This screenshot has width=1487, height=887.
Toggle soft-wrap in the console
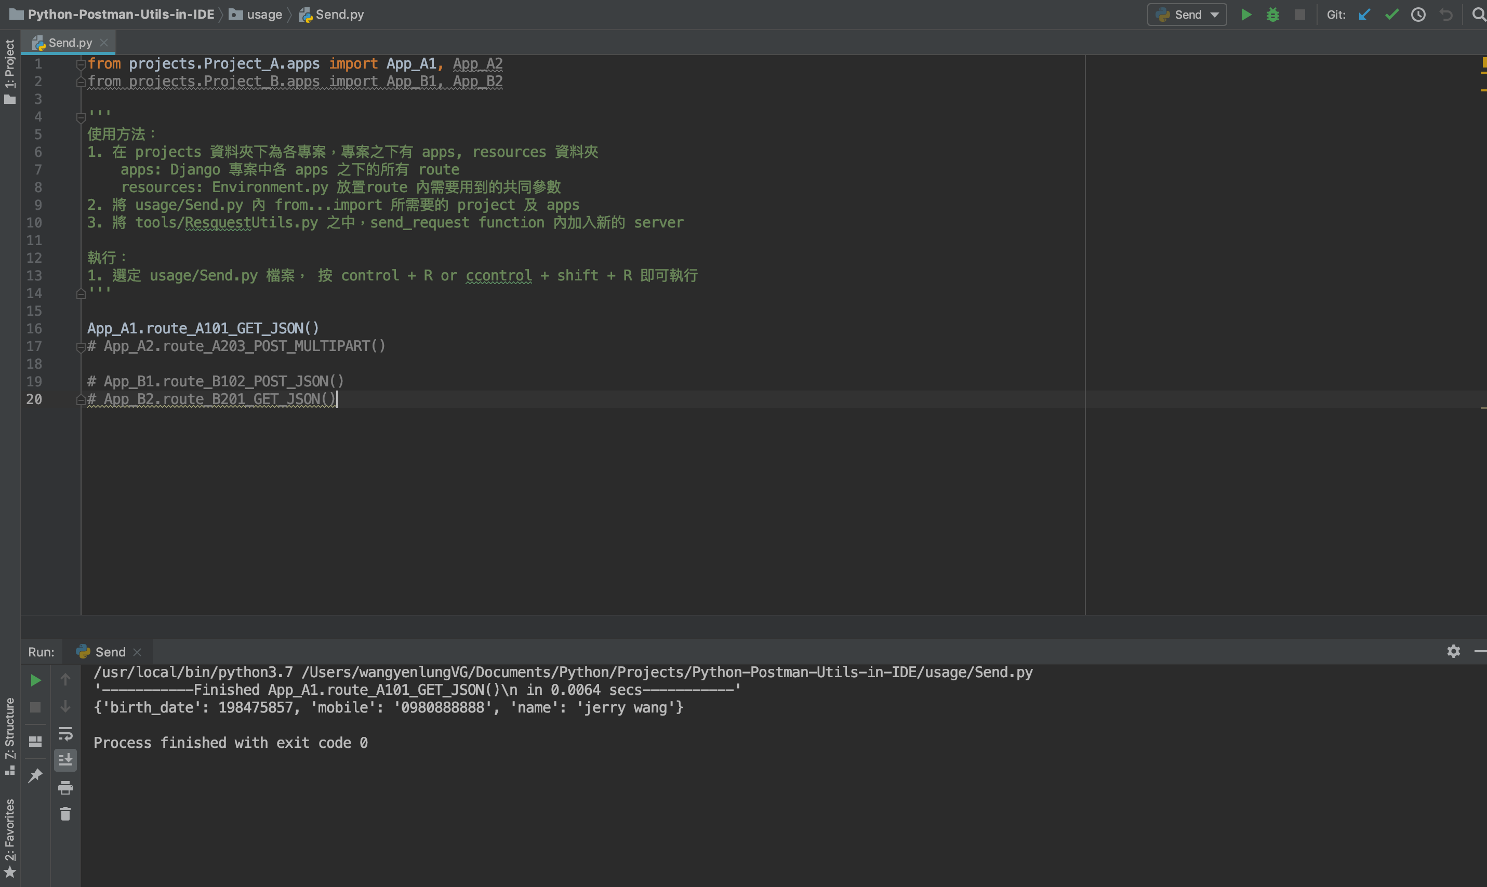click(x=65, y=734)
